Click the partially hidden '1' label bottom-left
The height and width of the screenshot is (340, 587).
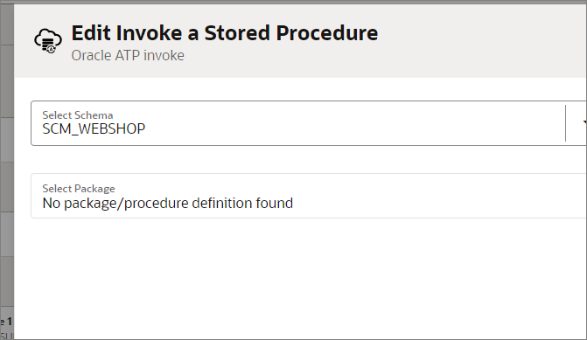tap(9, 322)
